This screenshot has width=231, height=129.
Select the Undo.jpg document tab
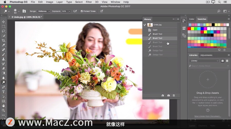(x=27, y=17)
